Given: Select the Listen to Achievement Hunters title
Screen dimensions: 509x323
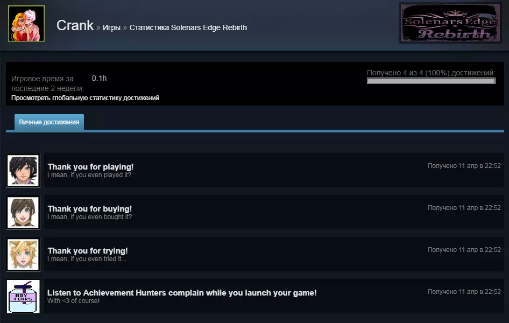Looking at the screenshot, I should (182, 292).
